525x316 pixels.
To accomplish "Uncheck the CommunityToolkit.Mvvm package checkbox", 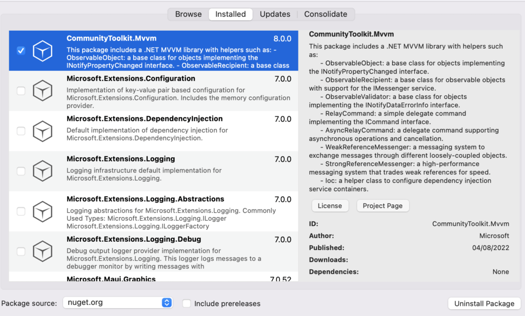I will point(21,51).
